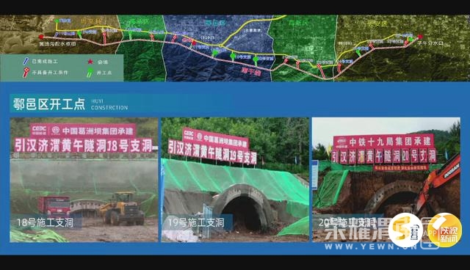Viewport: 470px width, 270px height.
Task: Click the 不具备开工条件 legend text
Action: point(50,73)
